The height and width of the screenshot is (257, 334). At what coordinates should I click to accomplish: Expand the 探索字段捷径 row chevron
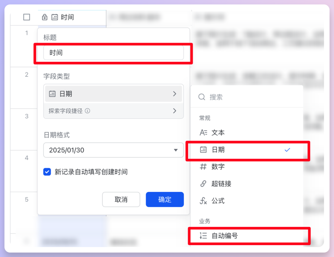click(175, 111)
